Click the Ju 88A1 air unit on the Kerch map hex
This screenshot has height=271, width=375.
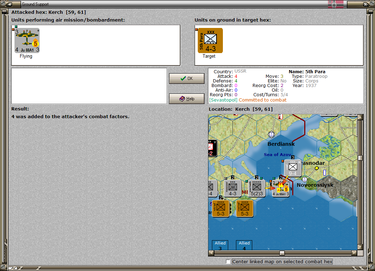coord(281,188)
